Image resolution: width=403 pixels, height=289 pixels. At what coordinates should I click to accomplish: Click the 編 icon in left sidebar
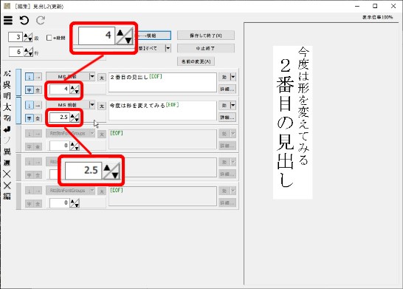click(x=7, y=196)
